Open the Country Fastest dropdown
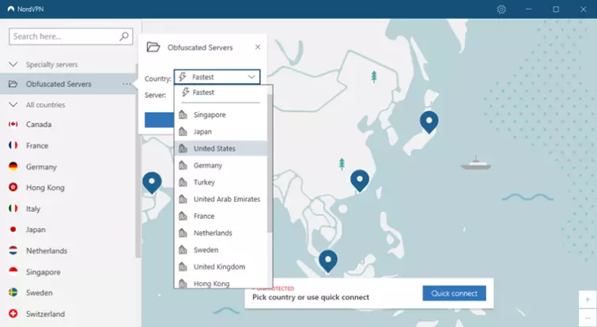This screenshot has height=327, width=597. (217, 77)
